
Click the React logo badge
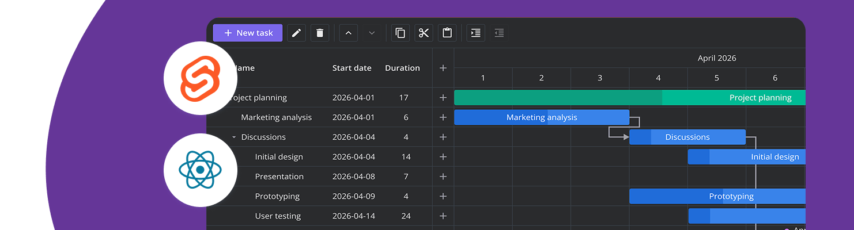click(x=201, y=170)
